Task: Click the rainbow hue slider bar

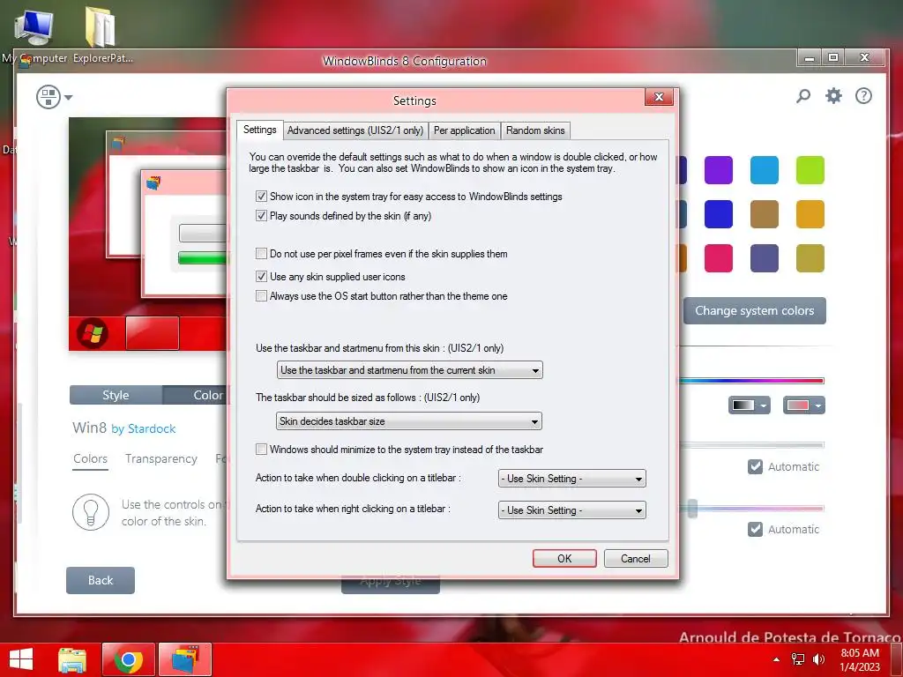Action: (x=751, y=381)
